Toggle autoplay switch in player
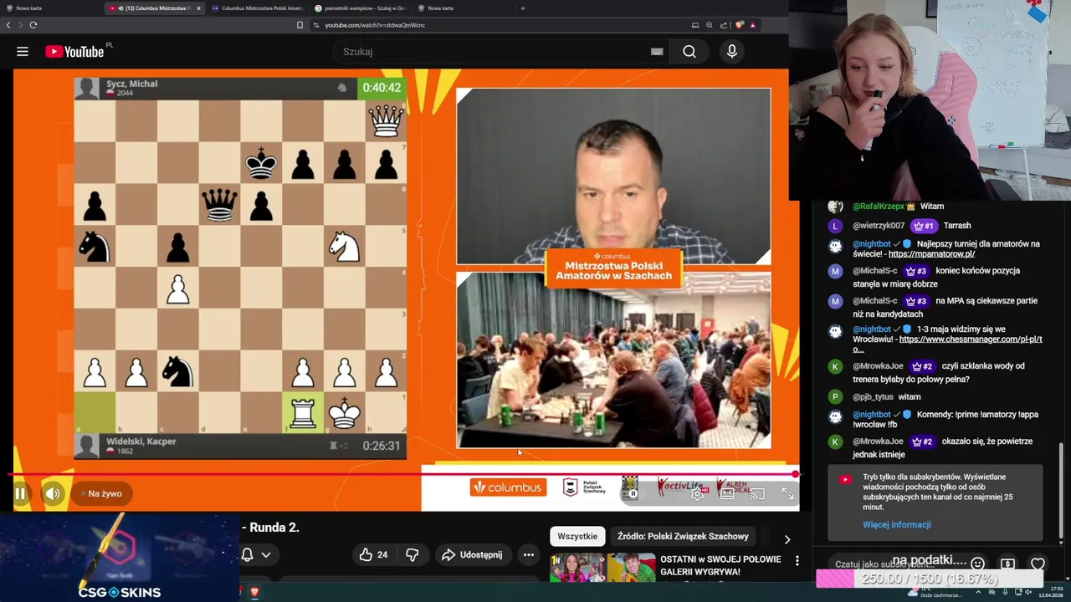The width and height of the screenshot is (1071, 602). coord(633,493)
